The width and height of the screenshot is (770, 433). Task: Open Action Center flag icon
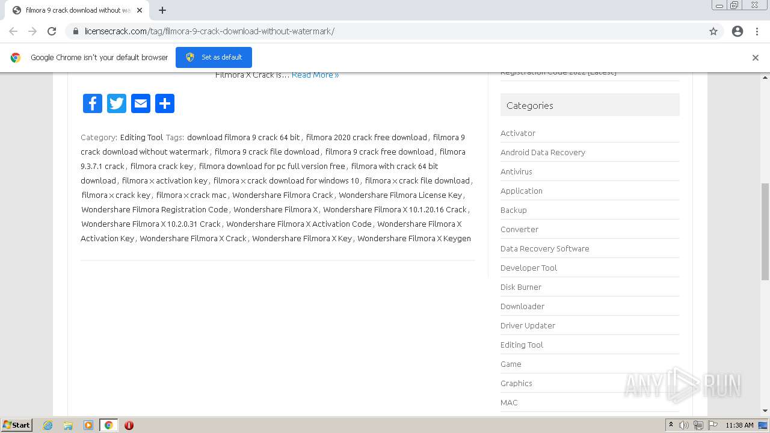coord(713,425)
